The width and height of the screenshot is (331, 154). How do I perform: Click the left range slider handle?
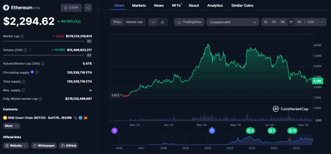290,140
